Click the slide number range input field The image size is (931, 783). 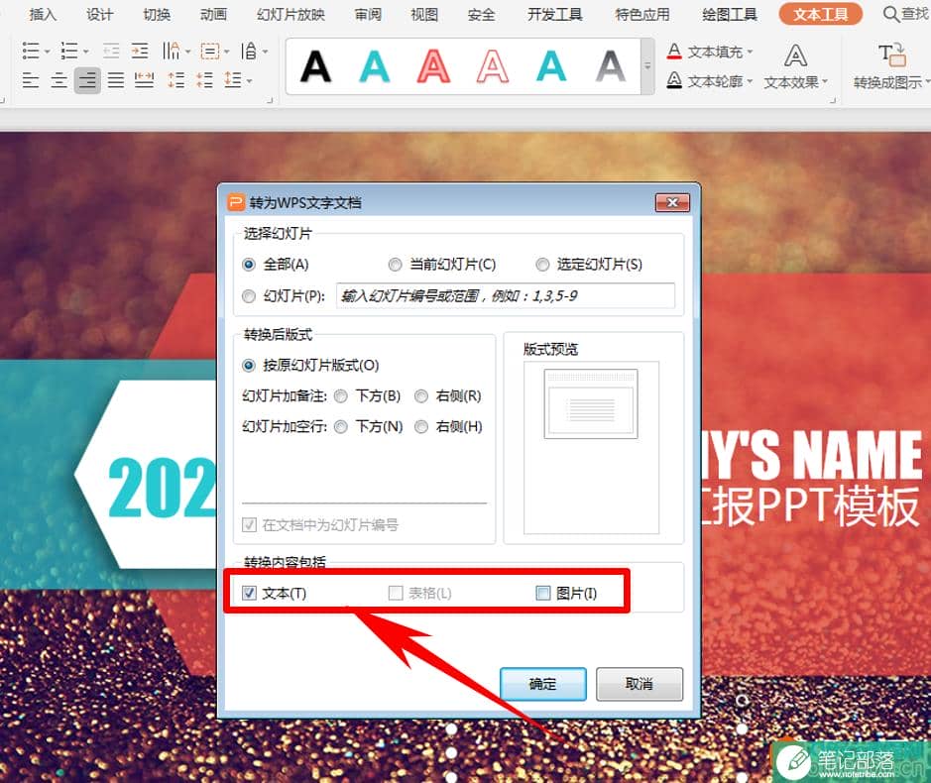pos(506,295)
